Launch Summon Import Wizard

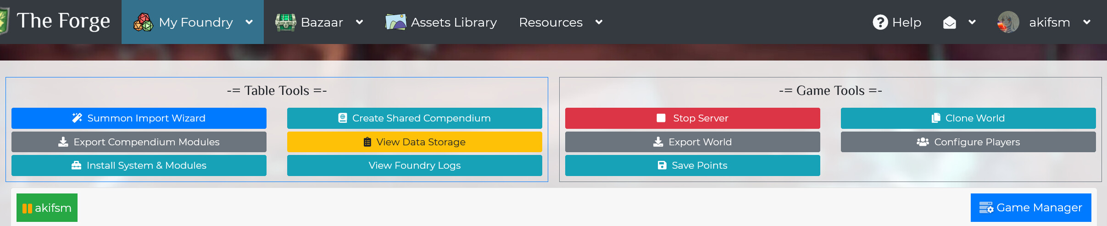pyautogui.click(x=139, y=118)
